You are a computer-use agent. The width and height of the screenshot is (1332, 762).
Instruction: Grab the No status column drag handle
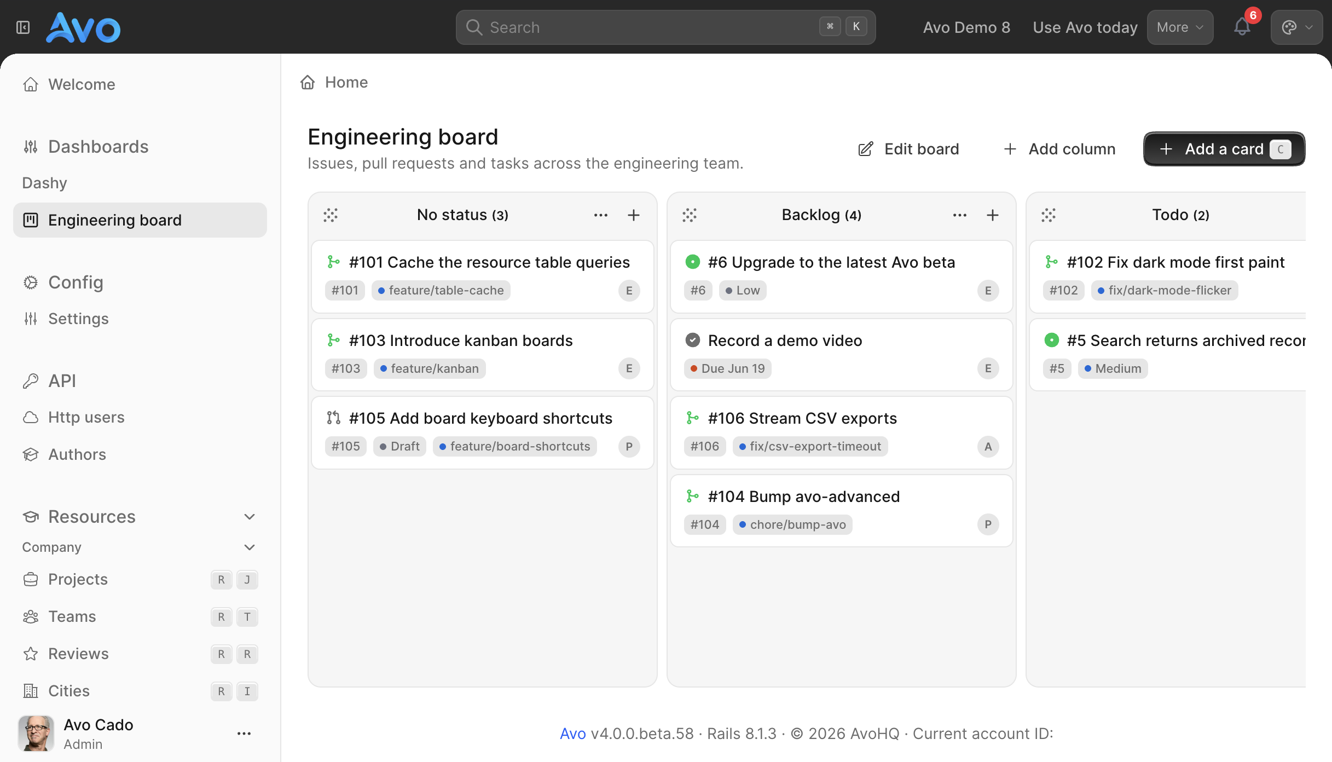point(331,215)
